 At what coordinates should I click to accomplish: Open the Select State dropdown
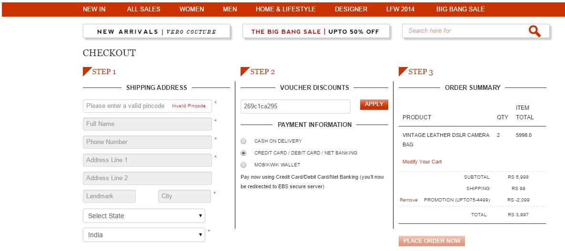[x=144, y=216]
